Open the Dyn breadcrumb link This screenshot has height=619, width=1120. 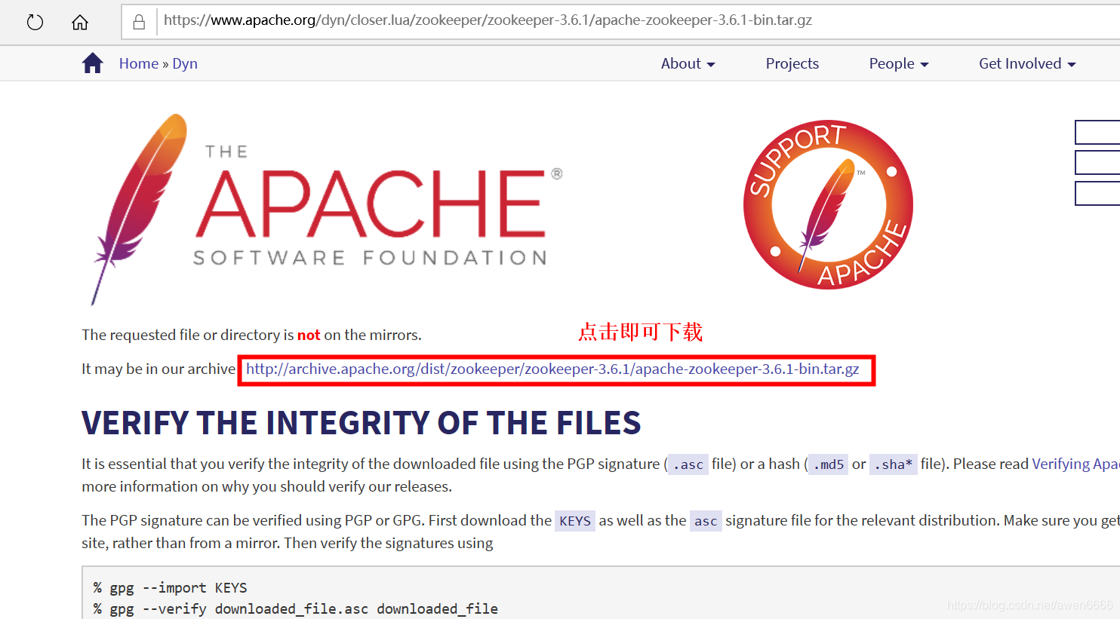pyautogui.click(x=185, y=63)
